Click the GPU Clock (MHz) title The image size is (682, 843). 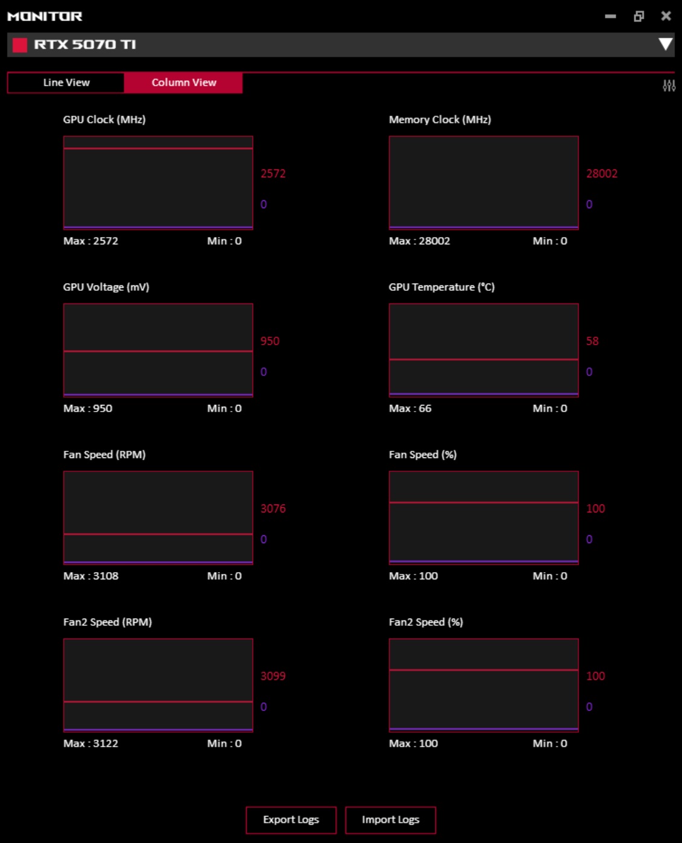(x=104, y=119)
